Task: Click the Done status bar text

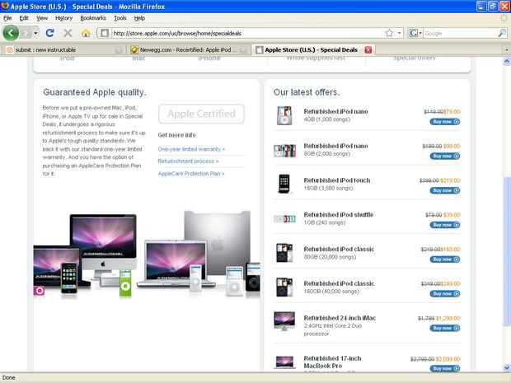Action: [9, 378]
